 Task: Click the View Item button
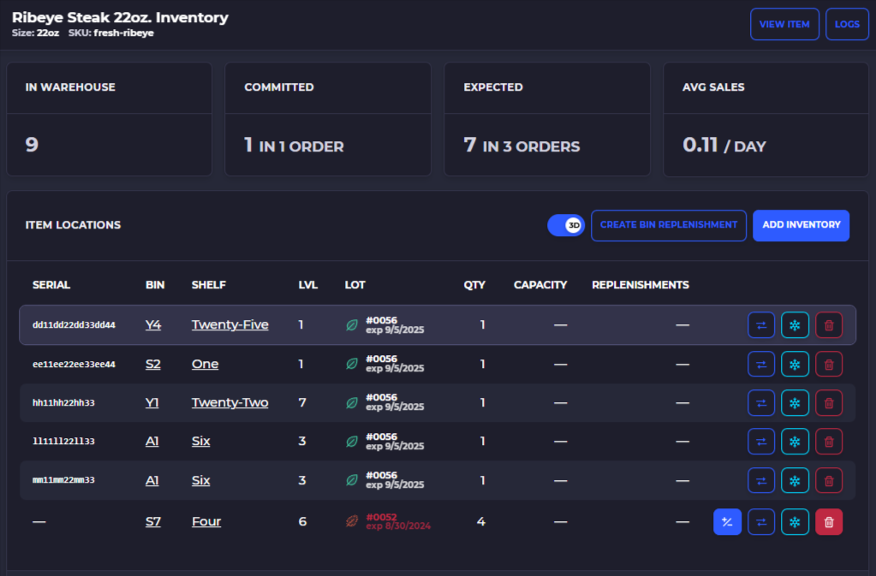tap(784, 24)
